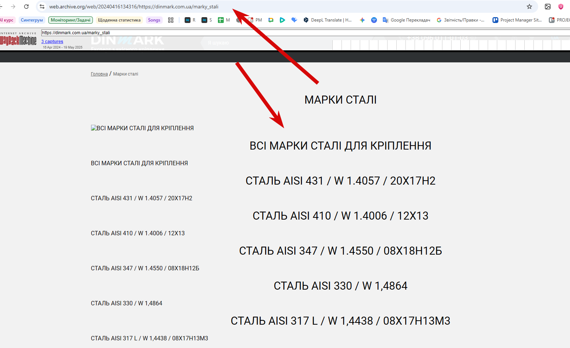Viewport: 570px width, 348px height.
Task: Open small caption СТАЛЬ AISI 317 L / 08Х17Н13М3
Action: pos(150,338)
